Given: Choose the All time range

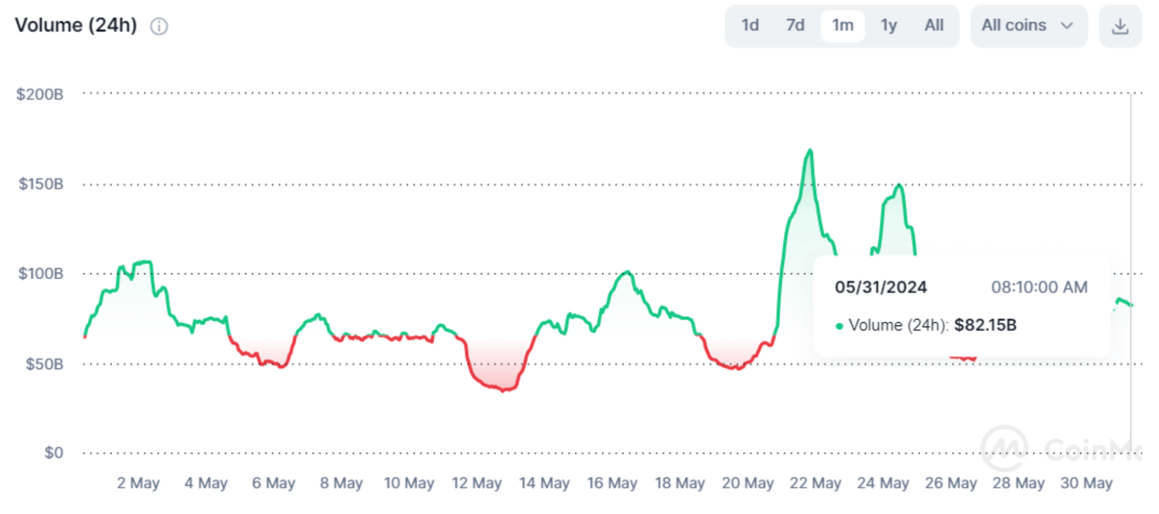Looking at the screenshot, I should tap(934, 26).
